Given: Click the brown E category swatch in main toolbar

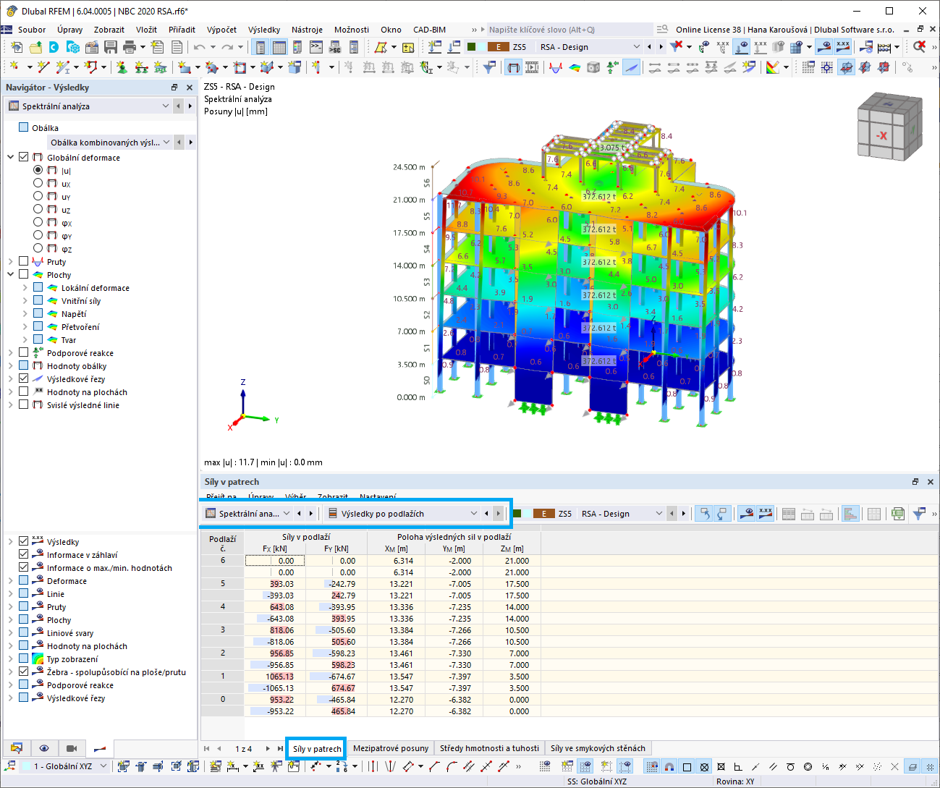Looking at the screenshot, I should pos(498,47).
